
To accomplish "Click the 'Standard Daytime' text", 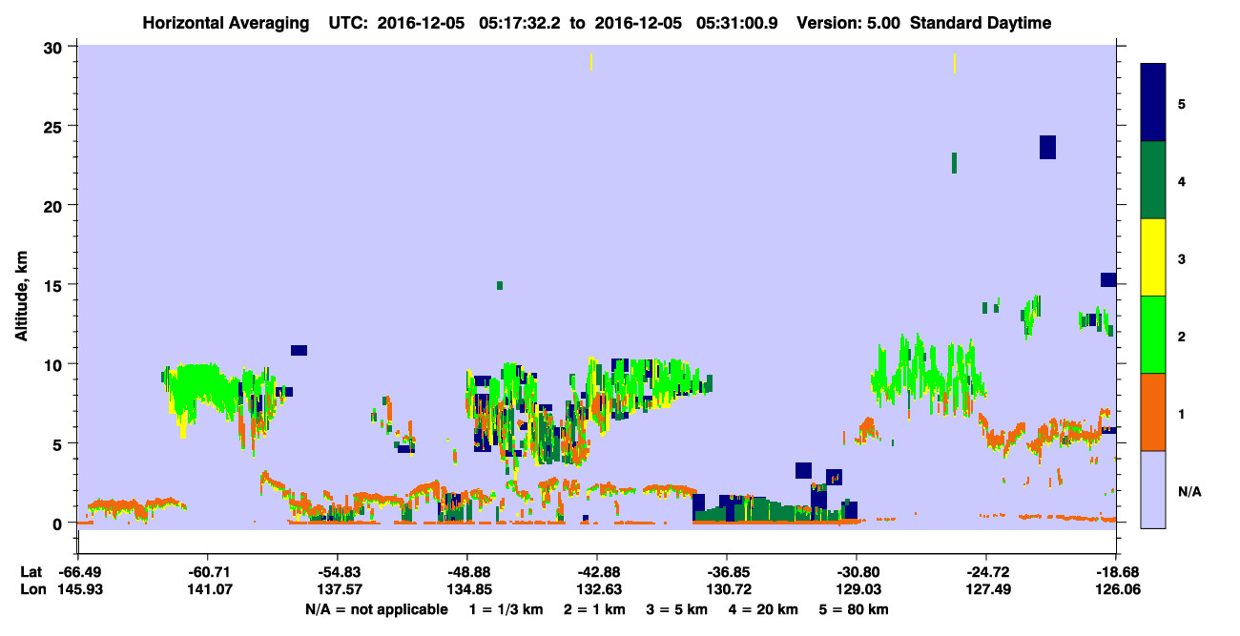I will (x=981, y=23).
